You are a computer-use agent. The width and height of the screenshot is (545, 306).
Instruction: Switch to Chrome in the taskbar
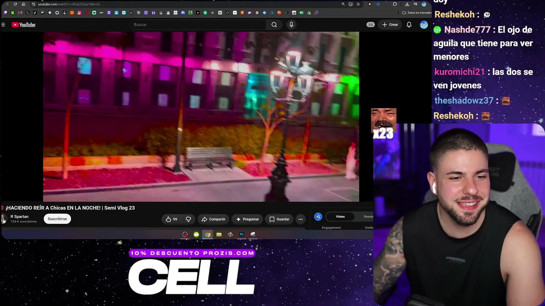click(207, 235)
